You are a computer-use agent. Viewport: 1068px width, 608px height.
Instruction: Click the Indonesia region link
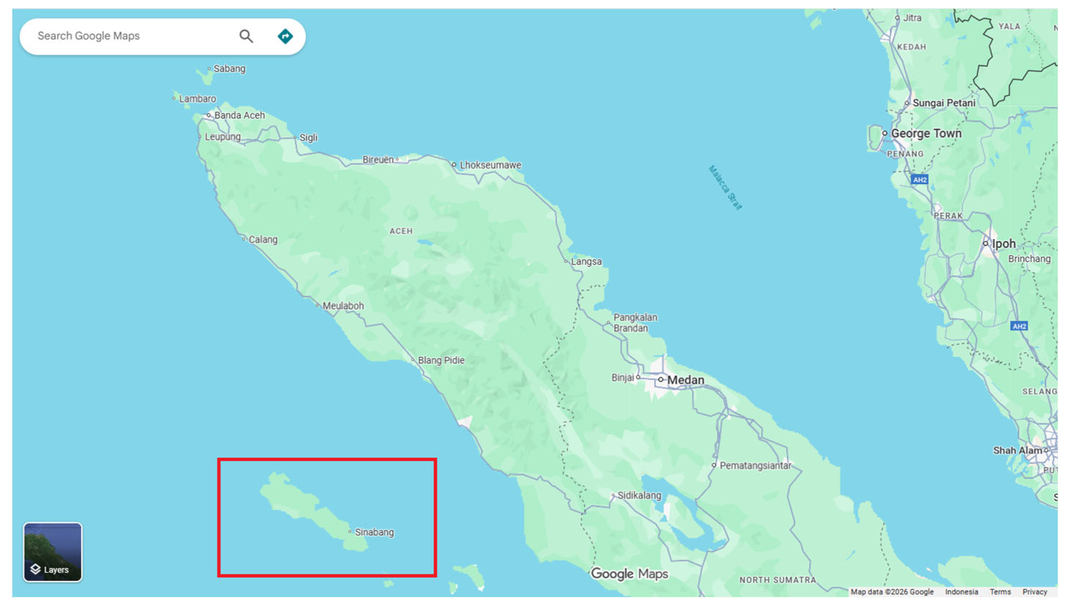pyautogui.click(x=961, y=592)
